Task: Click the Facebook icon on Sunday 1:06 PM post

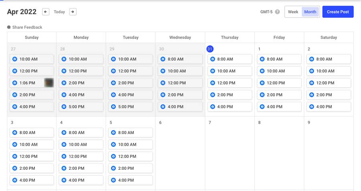Action: (14, 83)
